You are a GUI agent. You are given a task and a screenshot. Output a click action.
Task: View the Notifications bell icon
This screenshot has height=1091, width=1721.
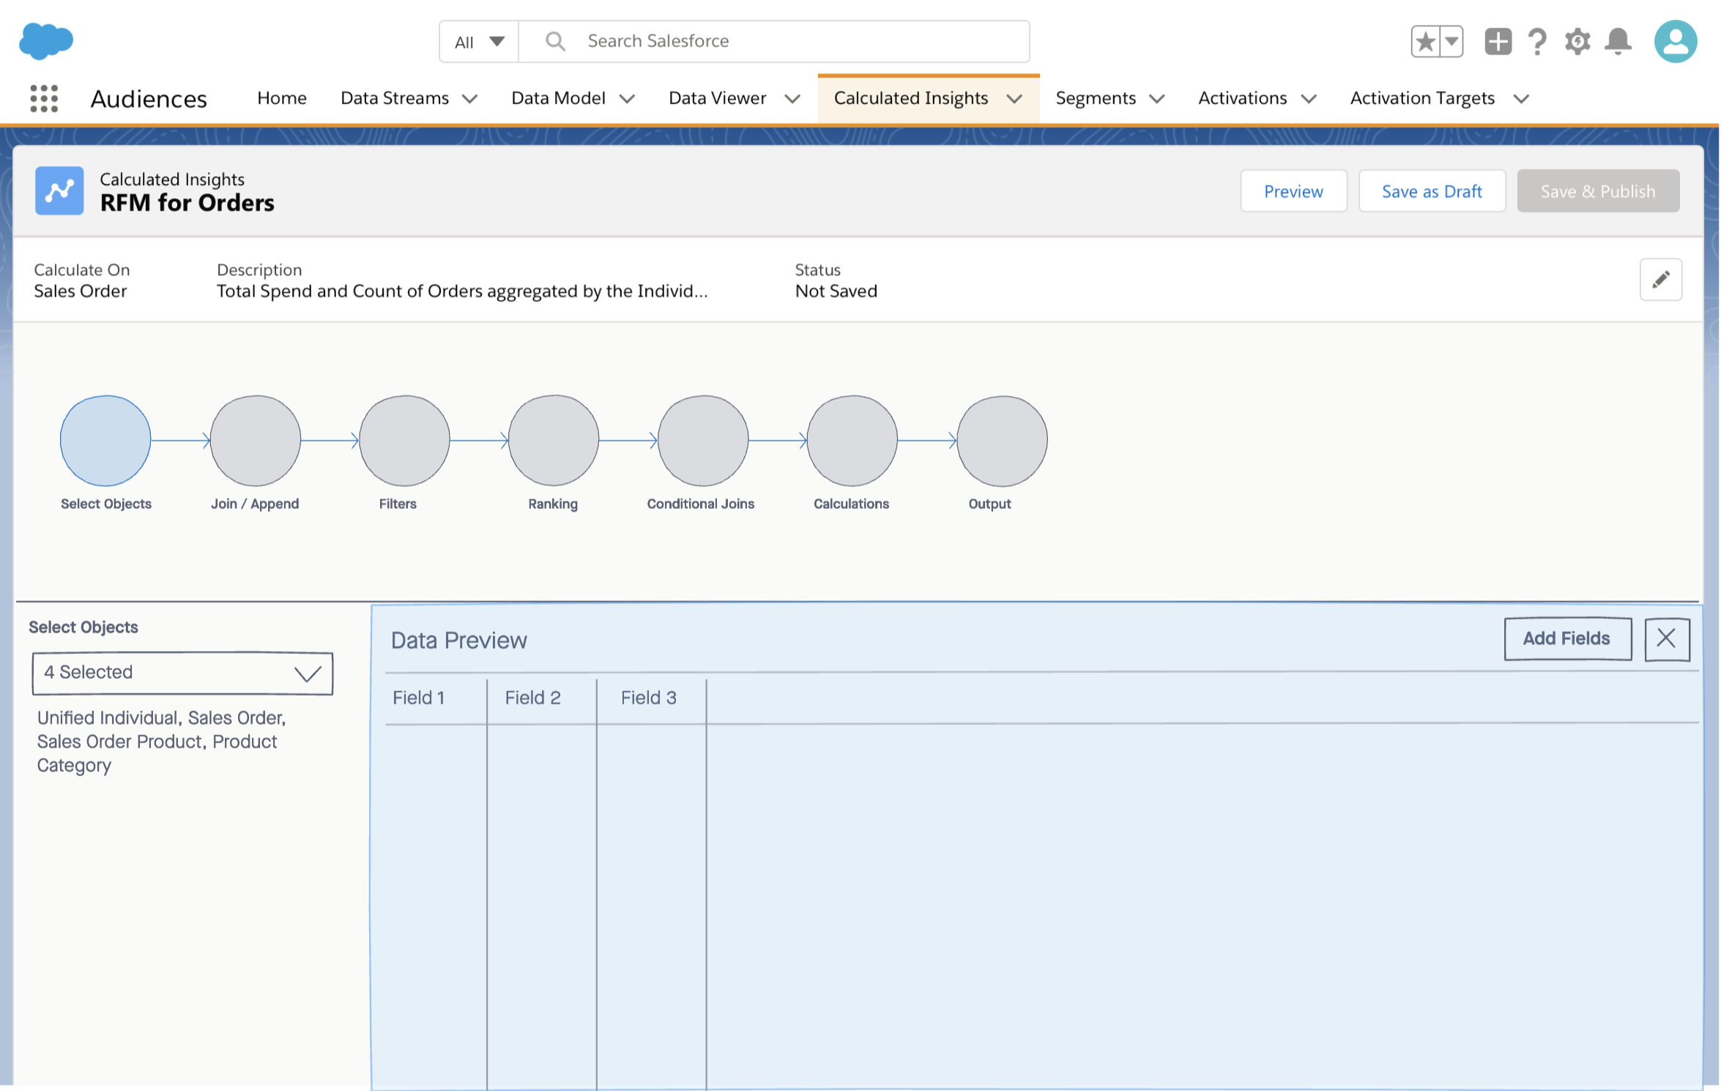pyautogui.click(x=1618, y=42)
